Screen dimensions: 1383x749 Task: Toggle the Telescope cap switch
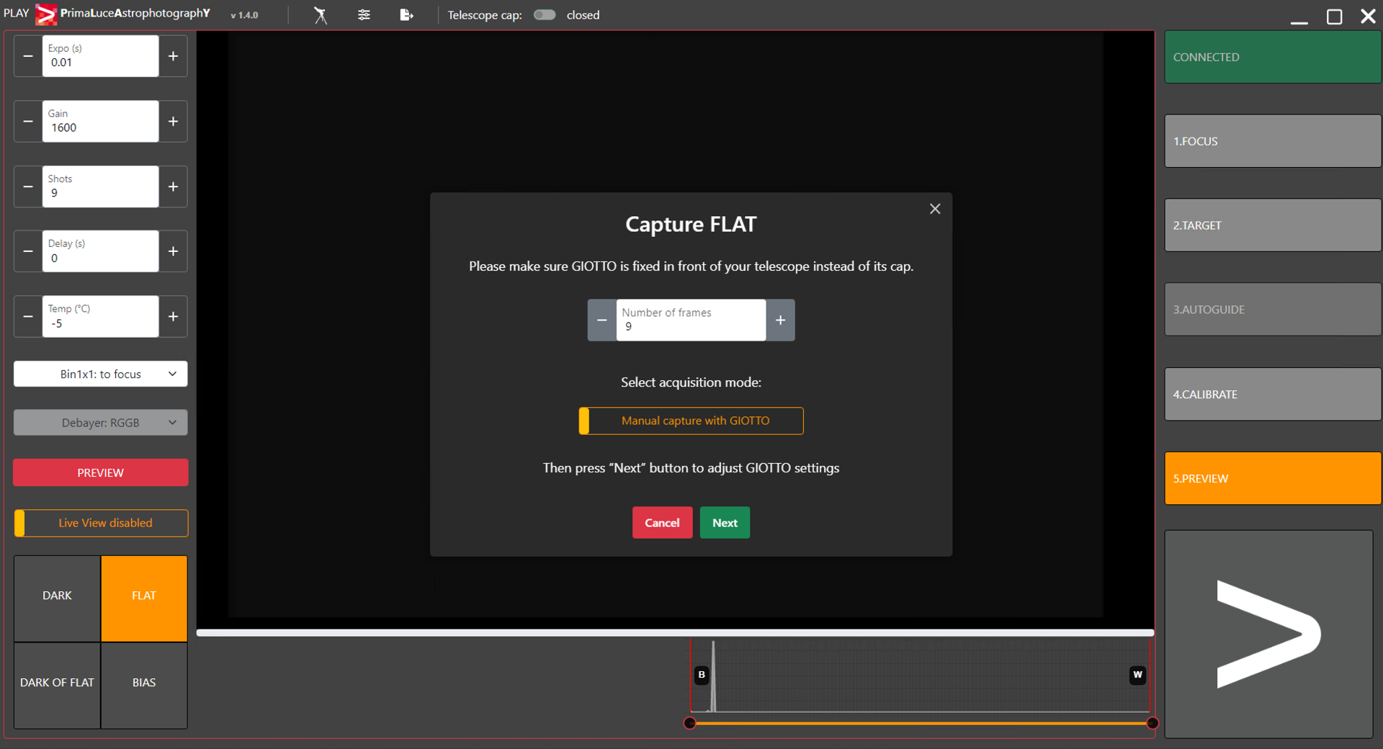545,15
